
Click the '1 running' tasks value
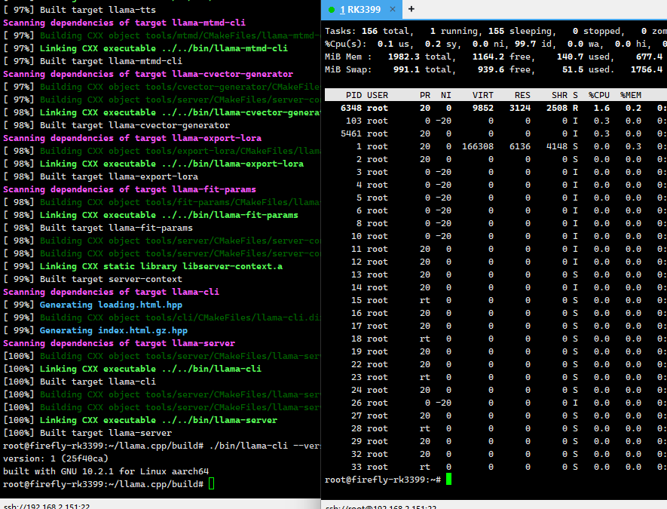(454, 31)
